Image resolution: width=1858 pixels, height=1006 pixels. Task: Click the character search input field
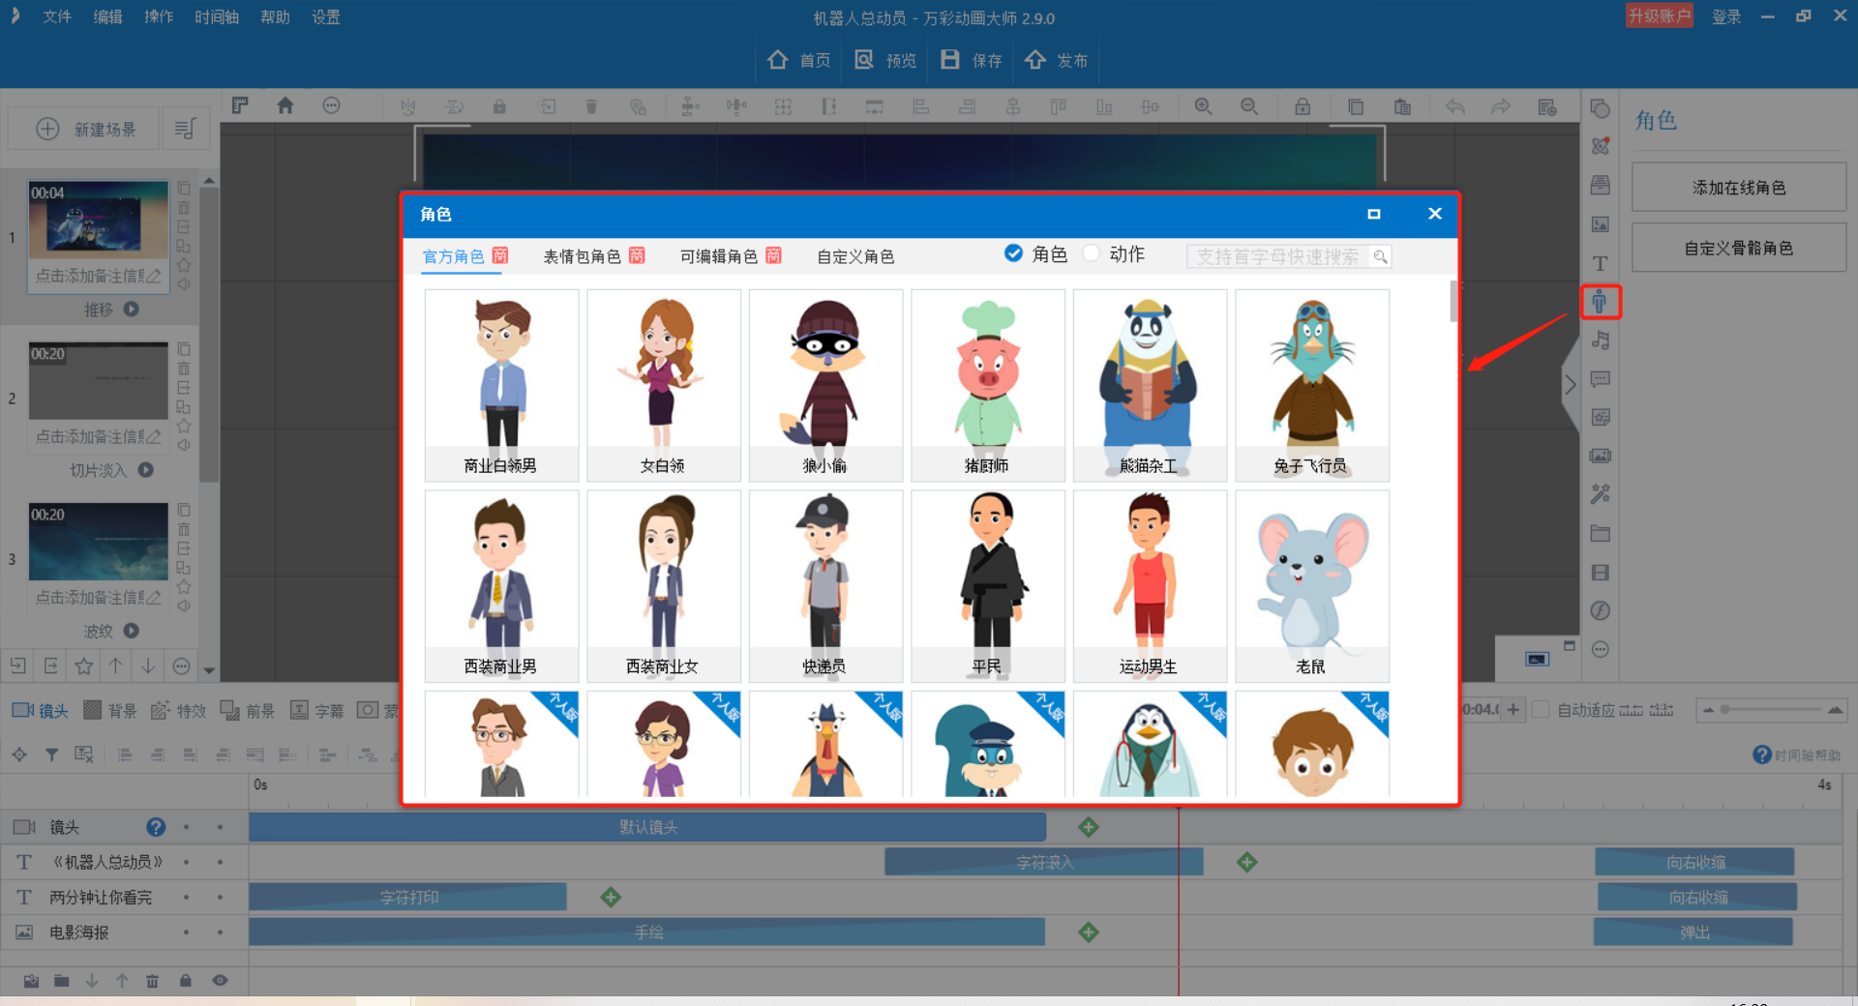pyautogui.click(x=1277, y=256)
